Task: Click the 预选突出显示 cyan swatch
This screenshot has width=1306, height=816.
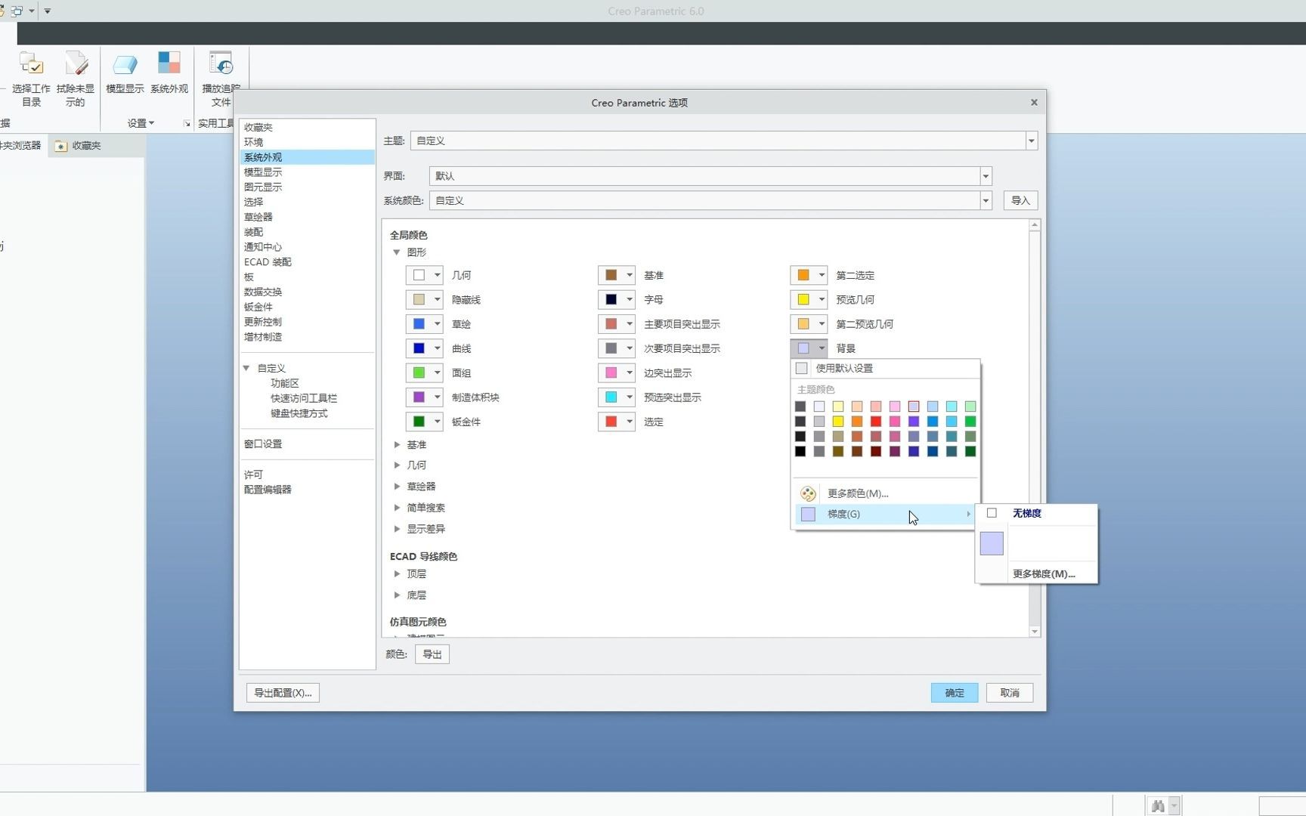Action: coord(611,397)
